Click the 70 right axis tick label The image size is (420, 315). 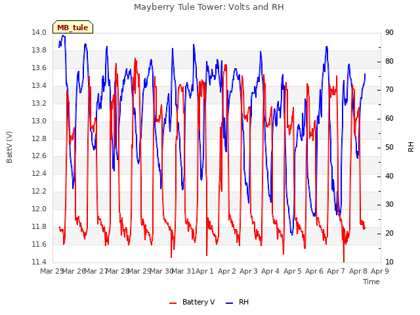pyautogui.click(x=389, y=90)
